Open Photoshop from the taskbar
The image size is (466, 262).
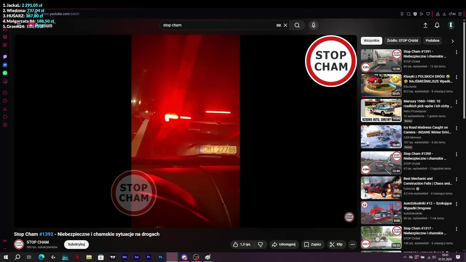point(160,257)
